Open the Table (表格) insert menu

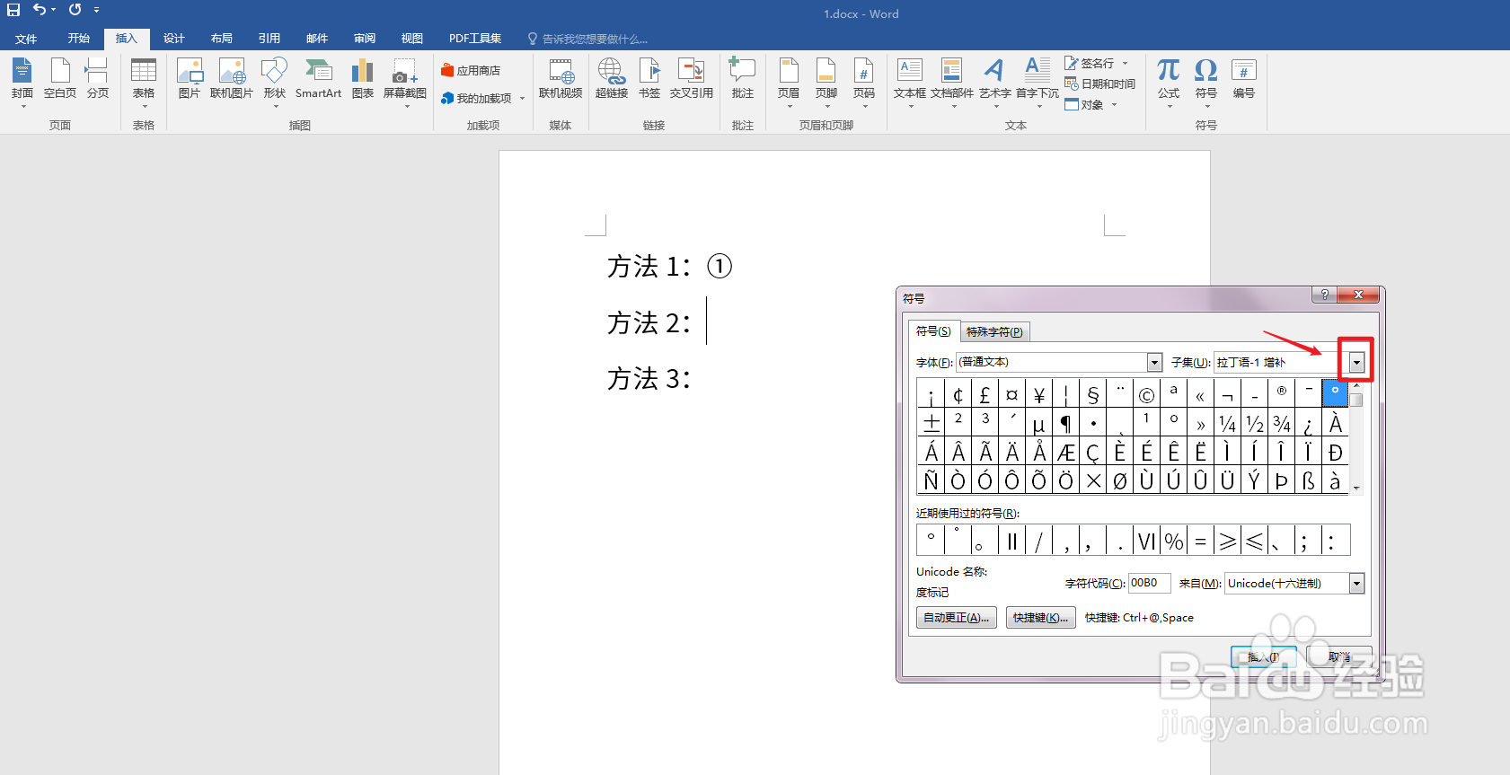(144, 81)
